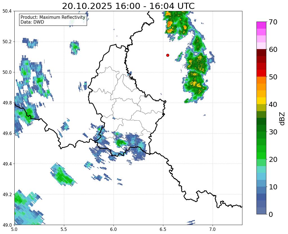Screen dimensions: 288x234
Task: Click longitude tick label 6.5
Action: click(163, 230)
